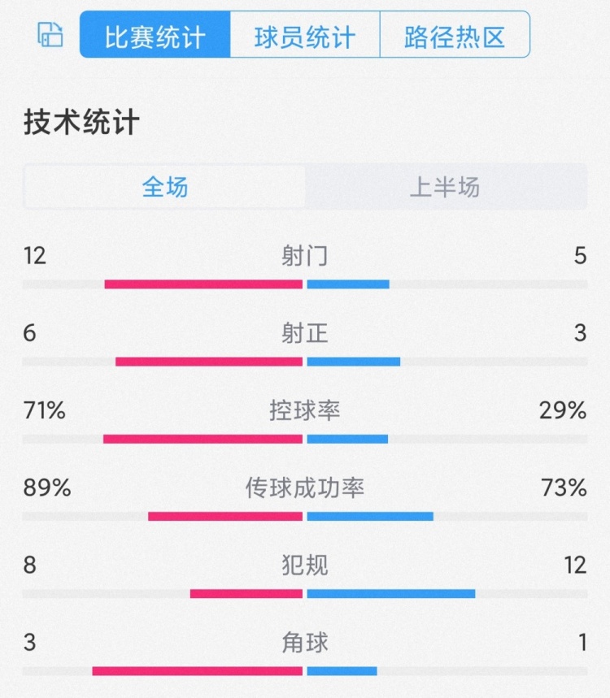
Task: Click the 角球 stat label
Action: point(305,643)
